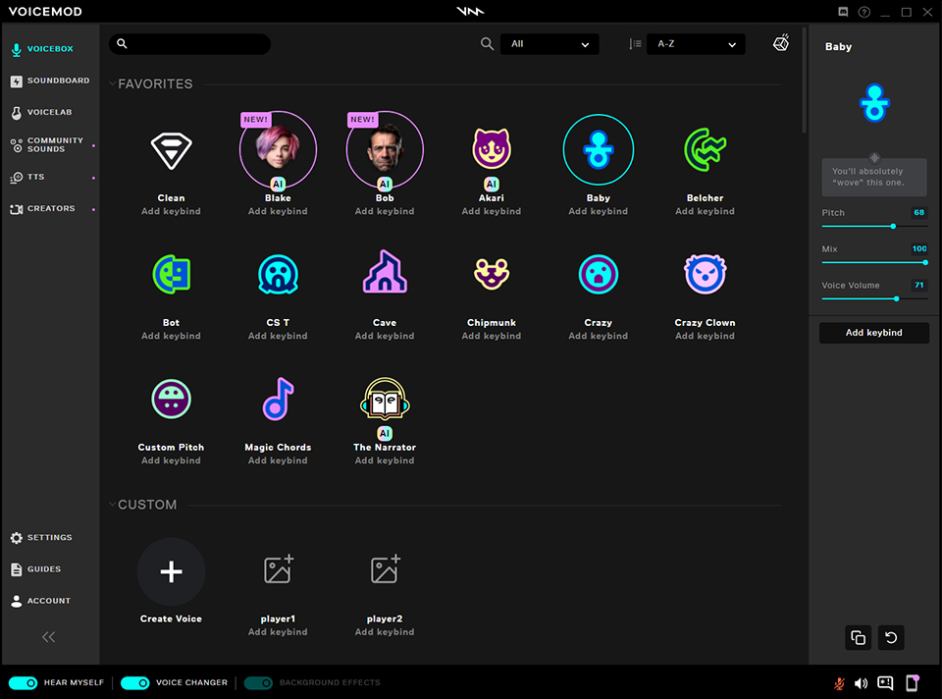Add keybind under Crazy Clown voice
The height and width of the screenshot is (699, 942).
pos(706,336)
